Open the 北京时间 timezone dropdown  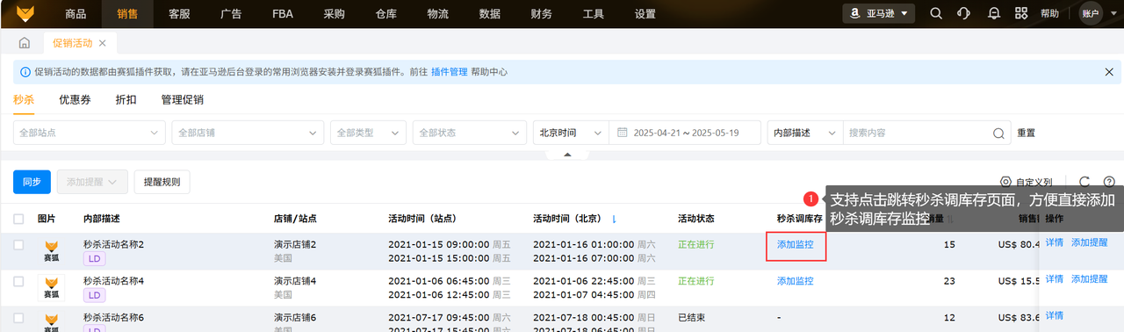(571, 133)
